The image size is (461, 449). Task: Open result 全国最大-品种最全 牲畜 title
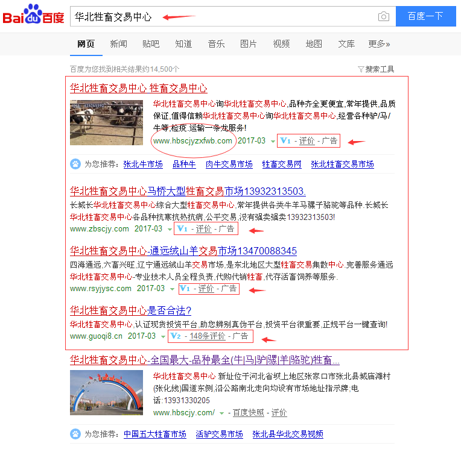(205, 360)
